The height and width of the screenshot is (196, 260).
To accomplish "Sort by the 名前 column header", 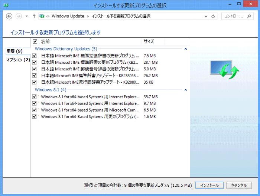I will [x=90, y=41].
